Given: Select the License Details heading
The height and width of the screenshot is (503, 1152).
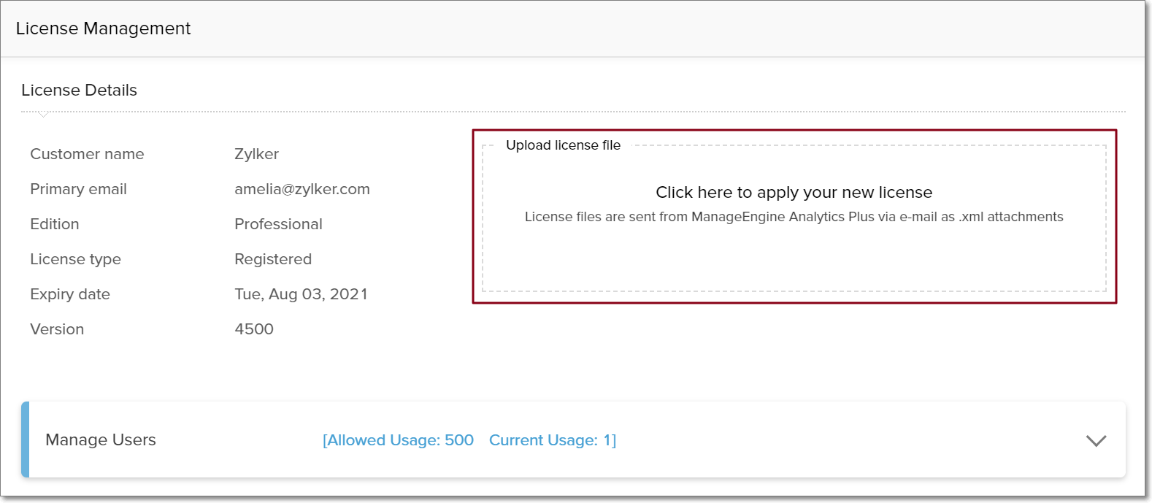Looking at the screenshot, I should coord(79,90).
